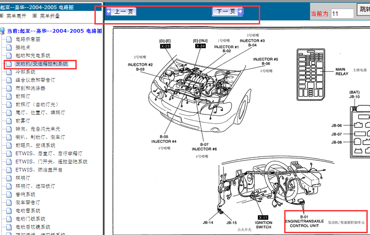Screen dimensions: 370x235
Task: Go to previous page with 上一页 button
Action: click(x=121, y=11)
